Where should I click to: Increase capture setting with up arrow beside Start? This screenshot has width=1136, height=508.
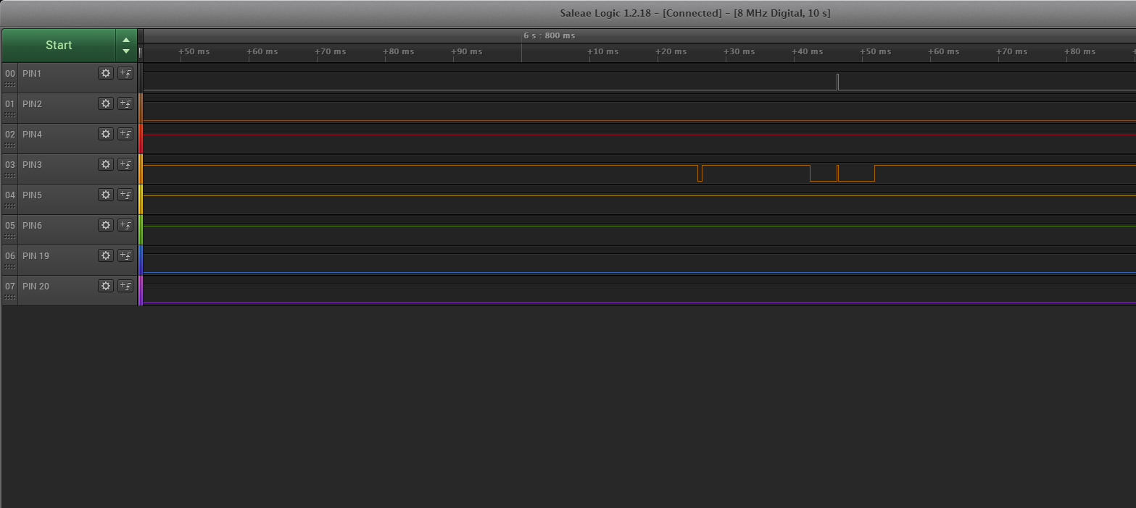pos(126,40)
